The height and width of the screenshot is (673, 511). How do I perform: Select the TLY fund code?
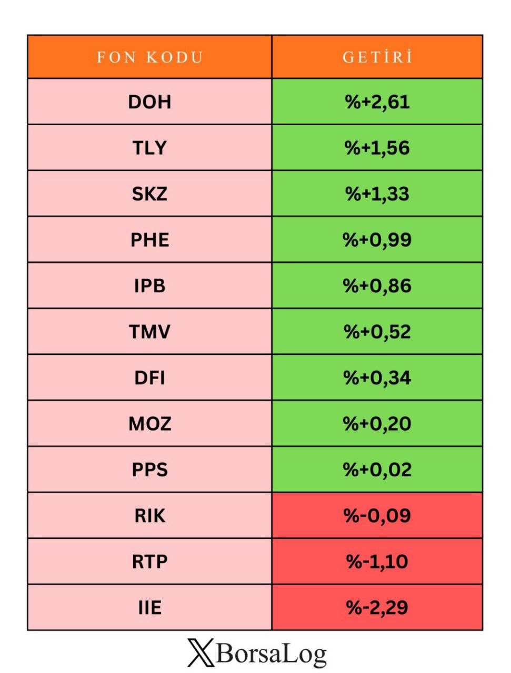pos(150,148)
